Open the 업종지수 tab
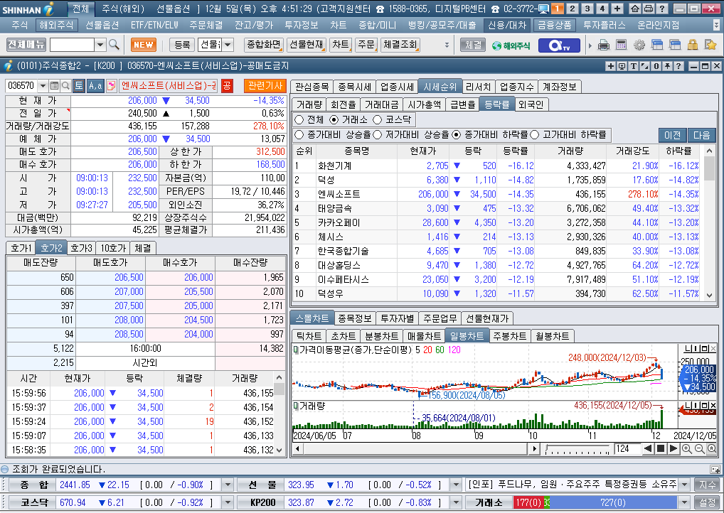 tap(516, 87)
